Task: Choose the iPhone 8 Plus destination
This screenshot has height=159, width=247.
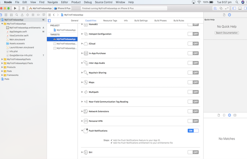Action: 62,8
